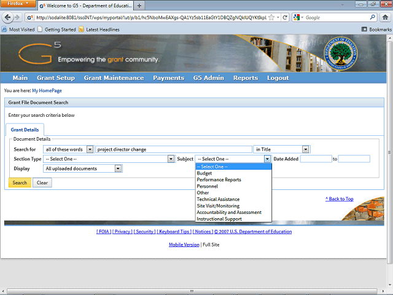This screenshot has width=393, height=295.
Task: Open the Firefox Home page icon
Action: (385, 17)
